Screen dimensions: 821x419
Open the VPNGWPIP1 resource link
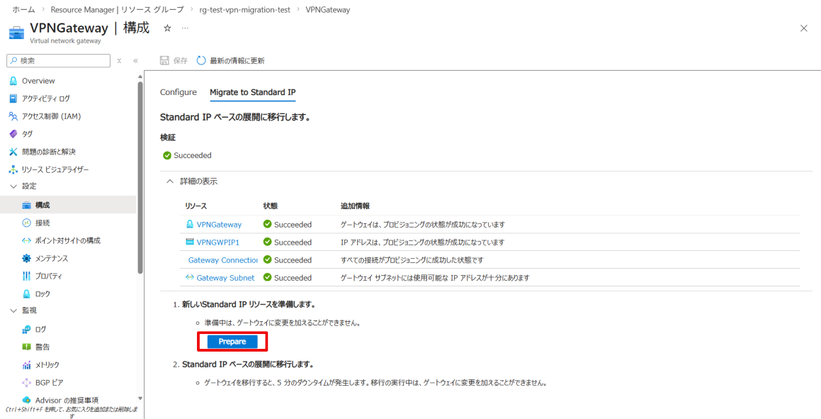coord(218,242)
